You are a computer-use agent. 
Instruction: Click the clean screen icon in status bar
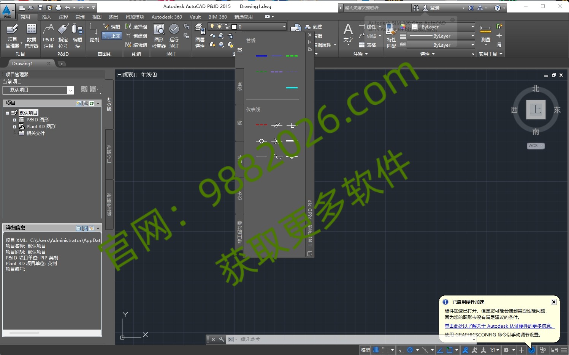coord(555,350)
